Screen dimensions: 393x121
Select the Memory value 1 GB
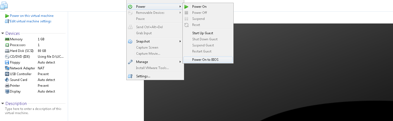41,39
